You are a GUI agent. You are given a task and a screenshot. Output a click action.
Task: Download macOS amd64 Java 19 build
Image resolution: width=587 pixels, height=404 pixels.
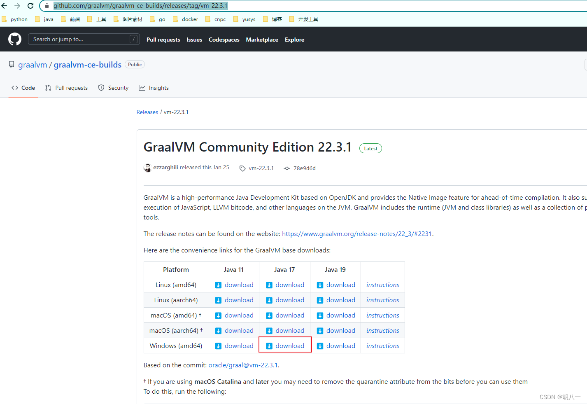[336, 315]
